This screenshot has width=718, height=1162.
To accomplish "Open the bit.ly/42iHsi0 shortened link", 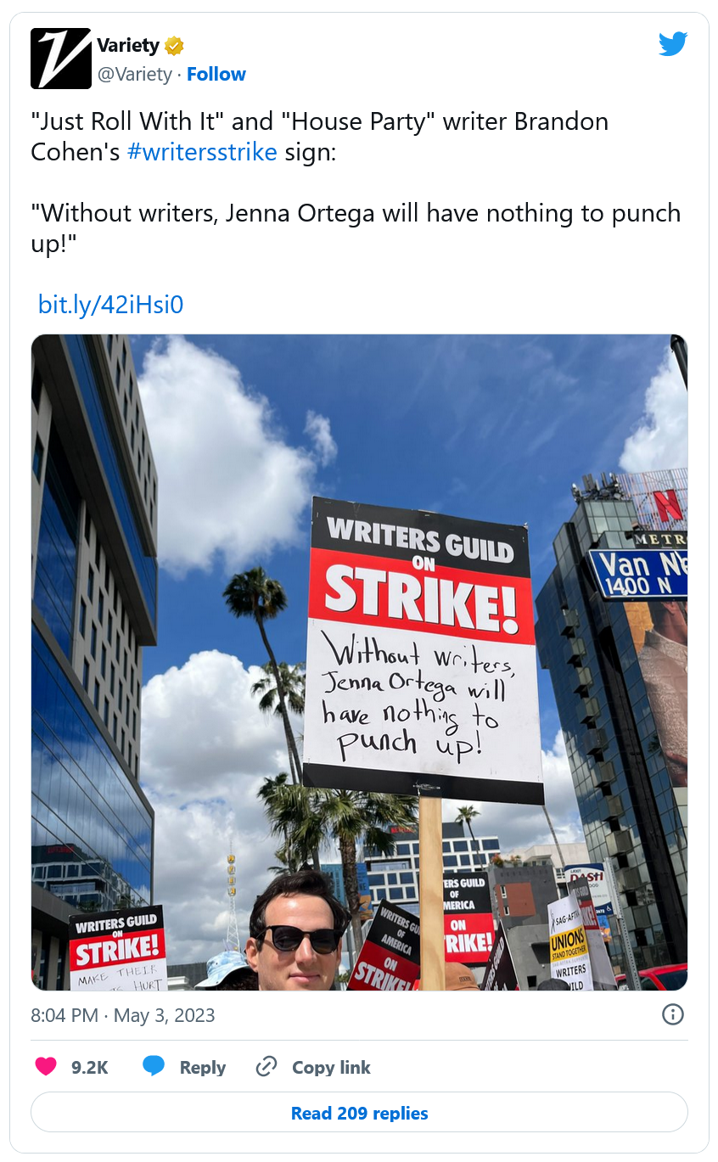I will (110, 304).
